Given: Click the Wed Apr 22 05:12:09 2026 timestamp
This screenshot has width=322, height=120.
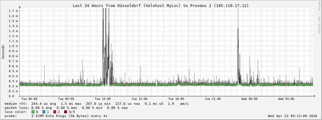Looking at the screenshot, I should click(x=292, y=116).
